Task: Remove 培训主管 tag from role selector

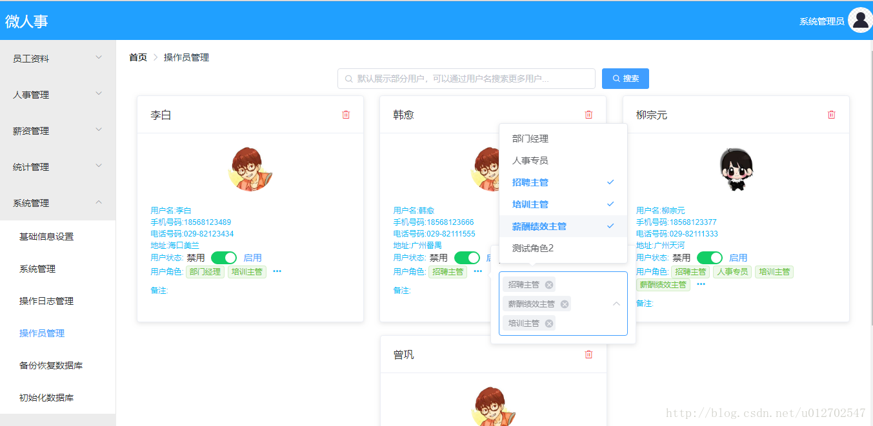Action: (x=548, y=323)
